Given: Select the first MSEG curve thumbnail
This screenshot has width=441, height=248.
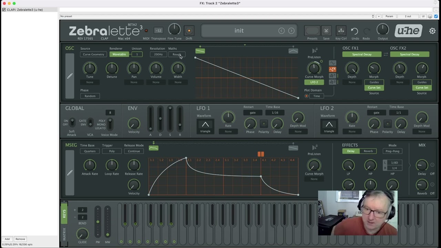Looking at the screenshot, I should click(x=154, y=148).
